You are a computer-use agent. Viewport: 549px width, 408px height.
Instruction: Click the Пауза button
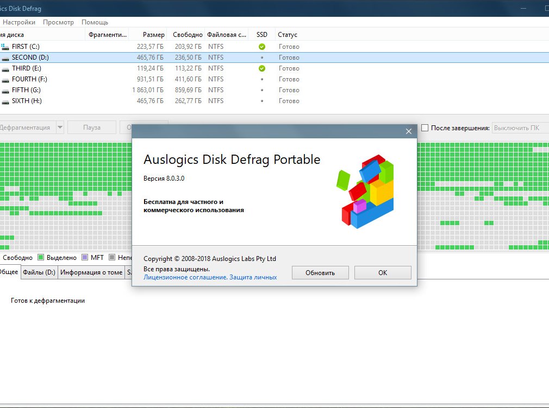92,127
